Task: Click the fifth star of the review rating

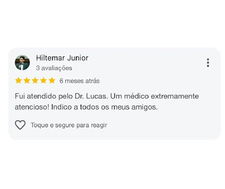Action: tap(51, 81)
